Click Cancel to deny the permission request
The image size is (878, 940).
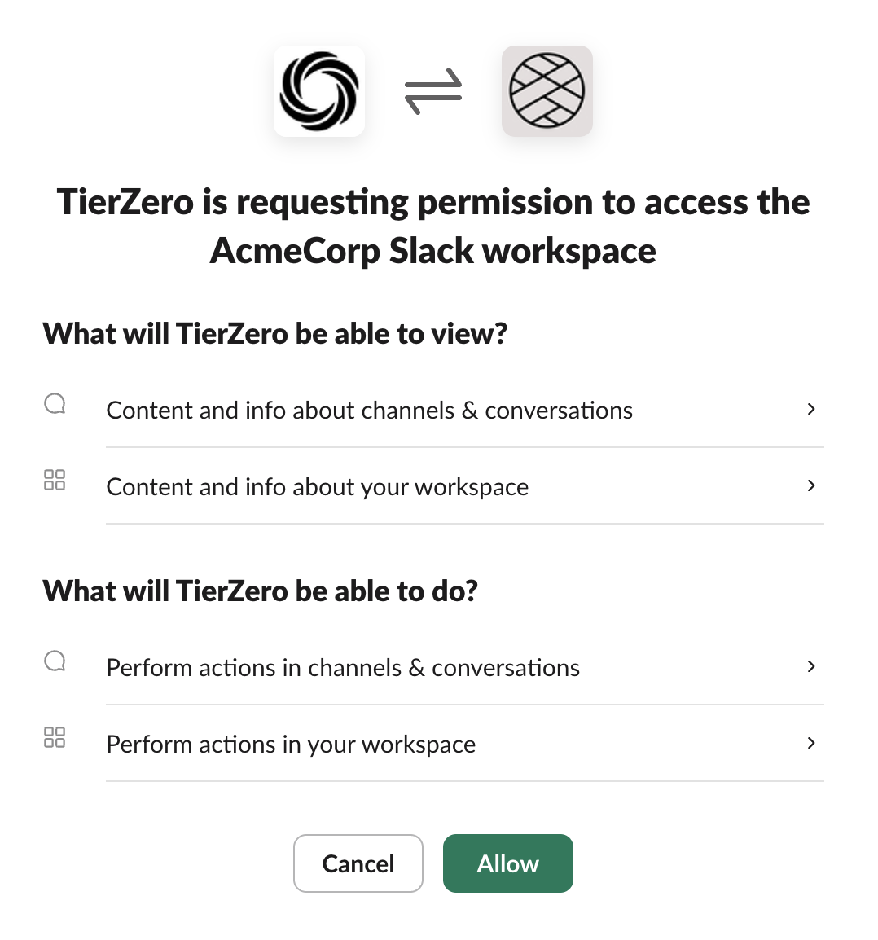[x=358, y=863]
